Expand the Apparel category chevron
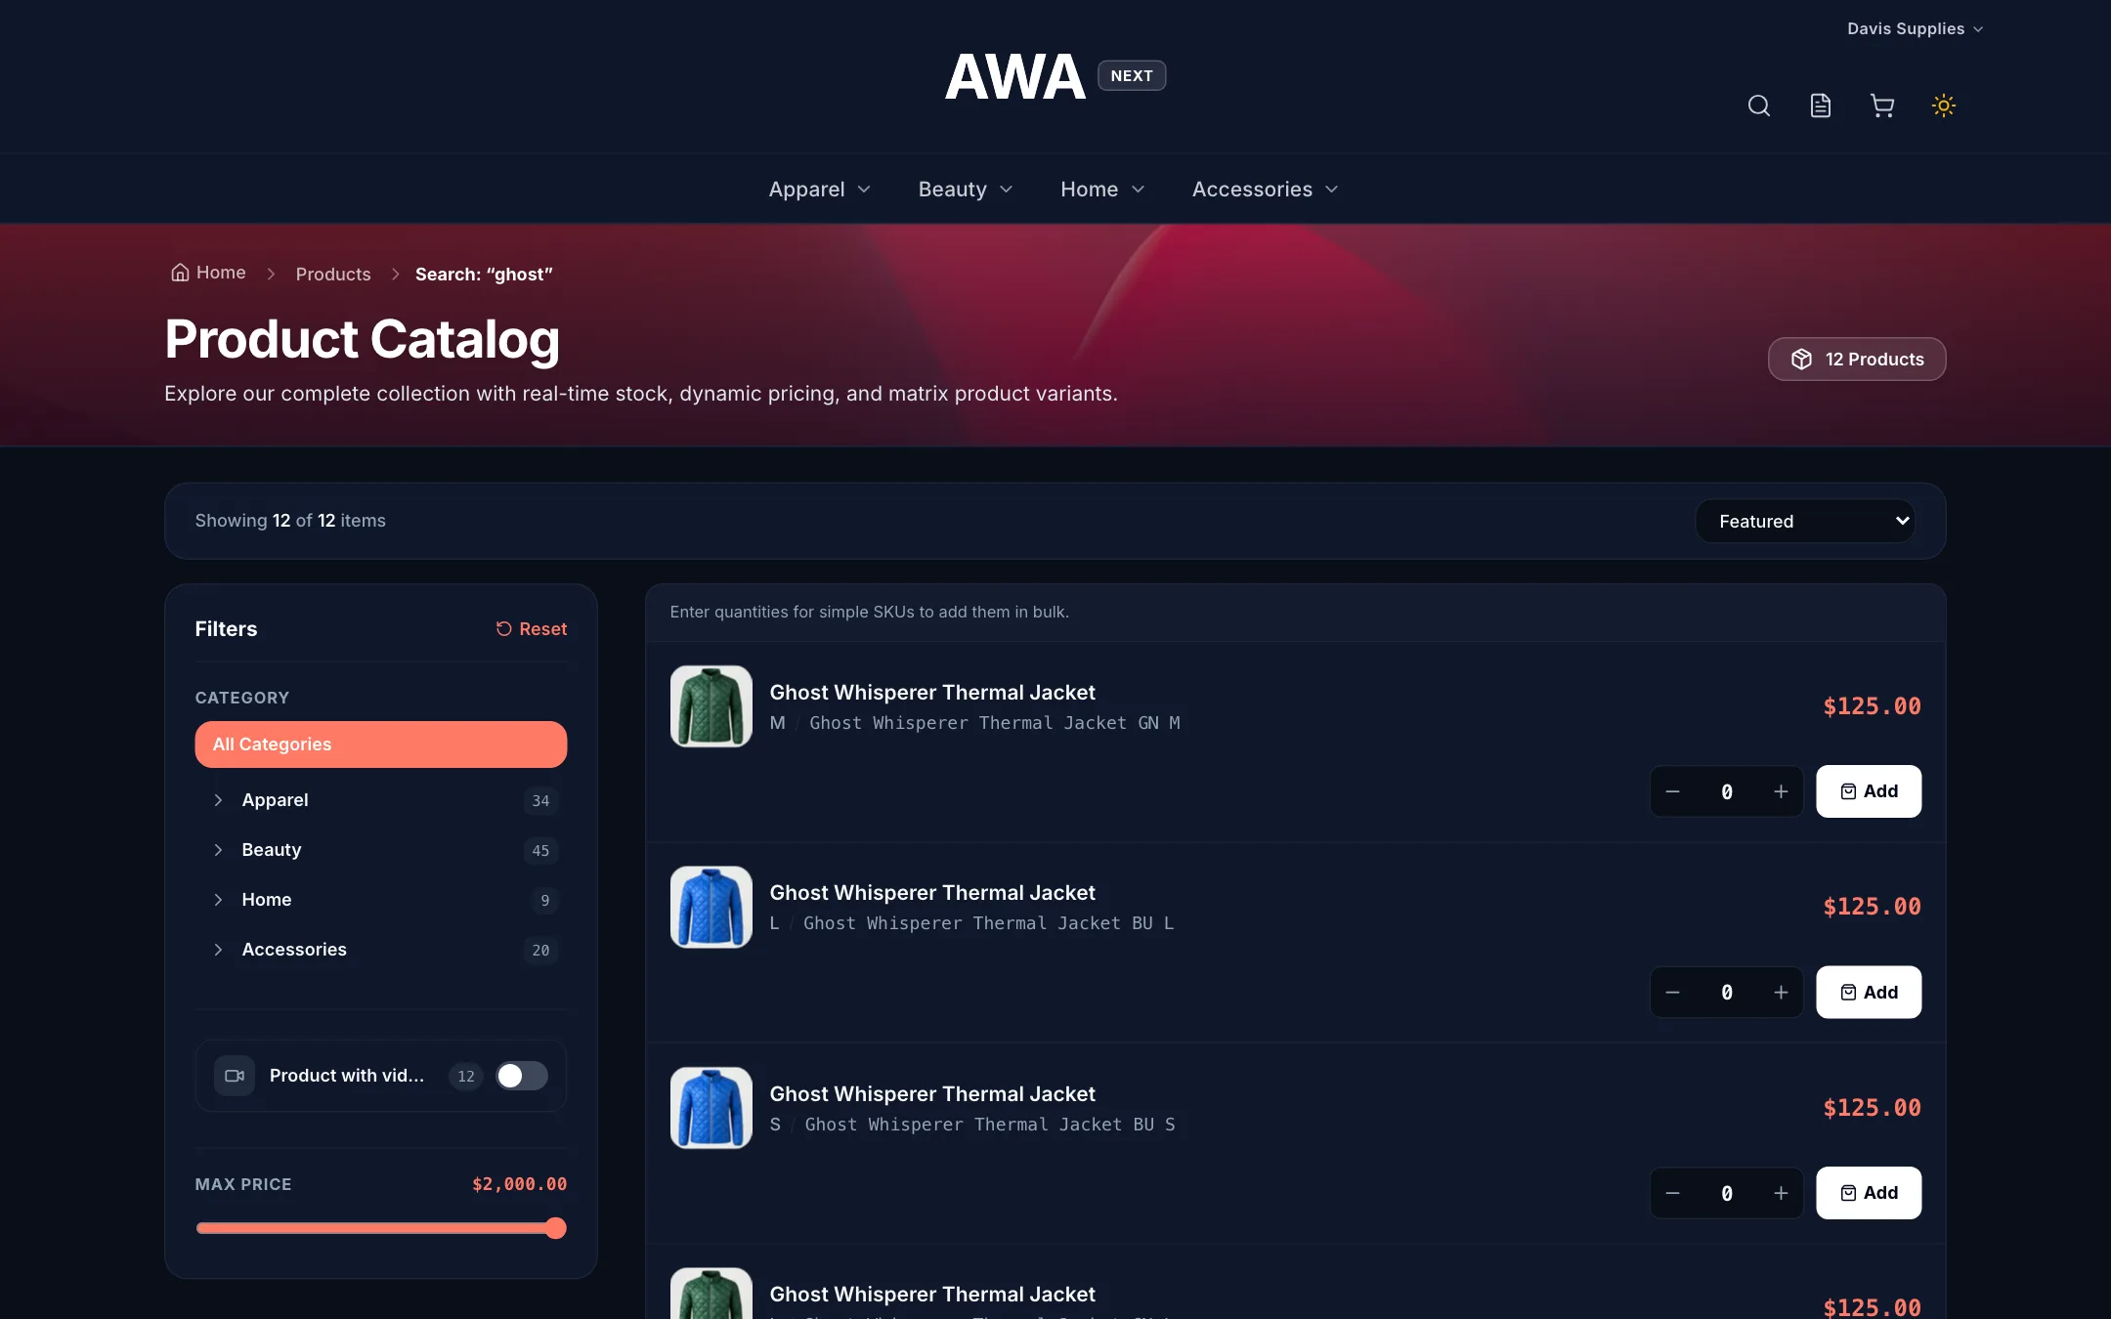 [x=218, y=800]
